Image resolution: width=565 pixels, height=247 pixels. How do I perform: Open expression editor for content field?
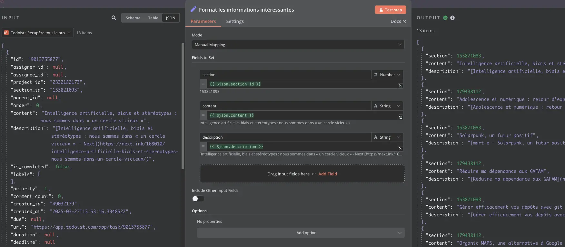coord(401,117)
